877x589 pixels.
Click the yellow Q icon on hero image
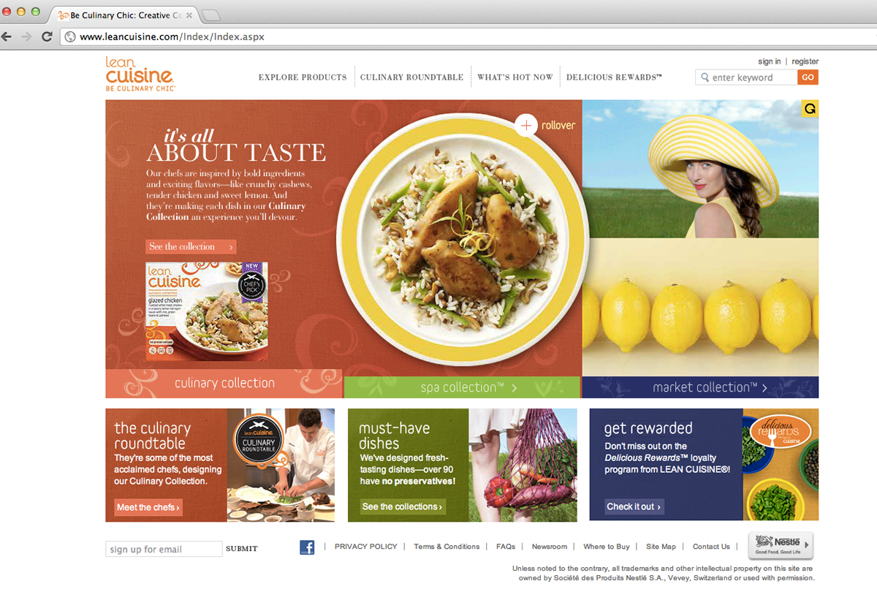click(x=810, y=109)
